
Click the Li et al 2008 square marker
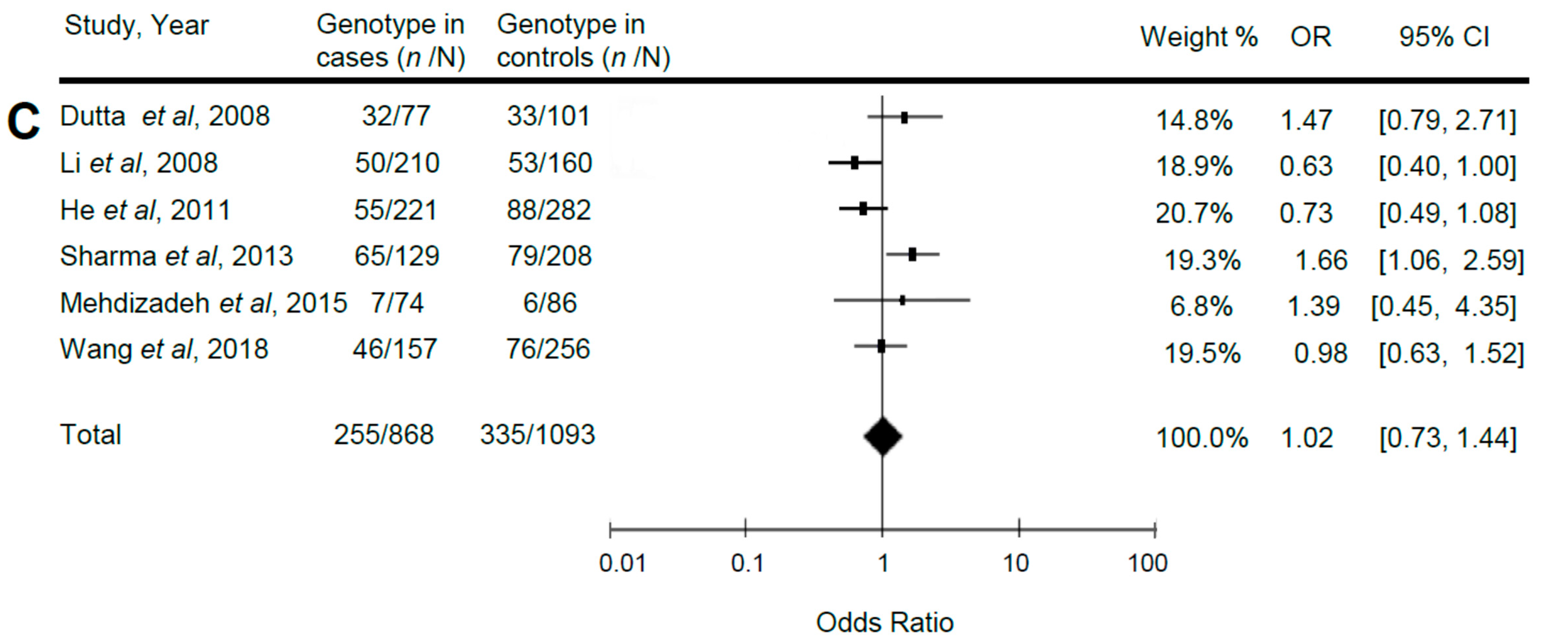[x=855, y=162]
